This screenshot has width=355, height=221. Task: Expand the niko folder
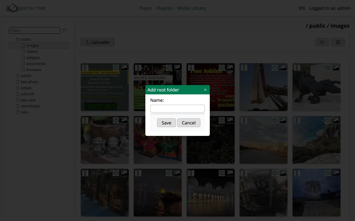coord(18,112)
